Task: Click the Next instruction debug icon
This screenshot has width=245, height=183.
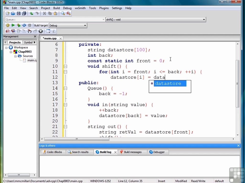Action: (x=24, y=31)
